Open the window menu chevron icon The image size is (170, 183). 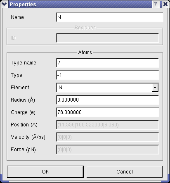click(x=4, y=4)
